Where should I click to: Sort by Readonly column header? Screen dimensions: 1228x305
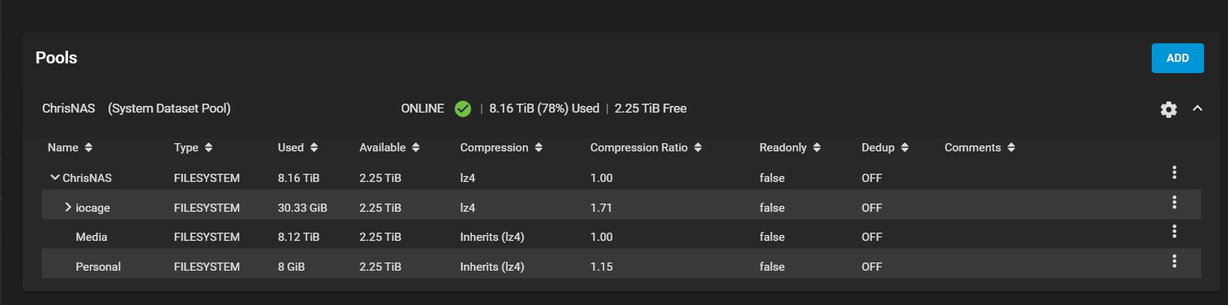(790, 148)
